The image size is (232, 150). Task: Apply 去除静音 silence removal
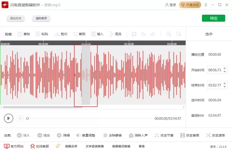(x=112, y=135)
